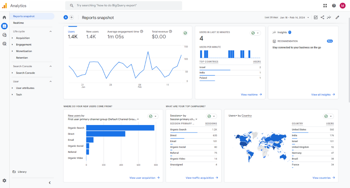Open the Help question mark icon

click(334, 6)
